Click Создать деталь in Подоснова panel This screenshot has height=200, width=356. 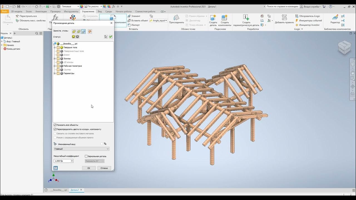pos(213,21)
